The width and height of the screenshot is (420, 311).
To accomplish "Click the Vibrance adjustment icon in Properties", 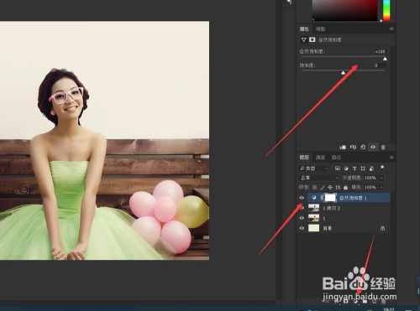I will (x=303, y=40).
